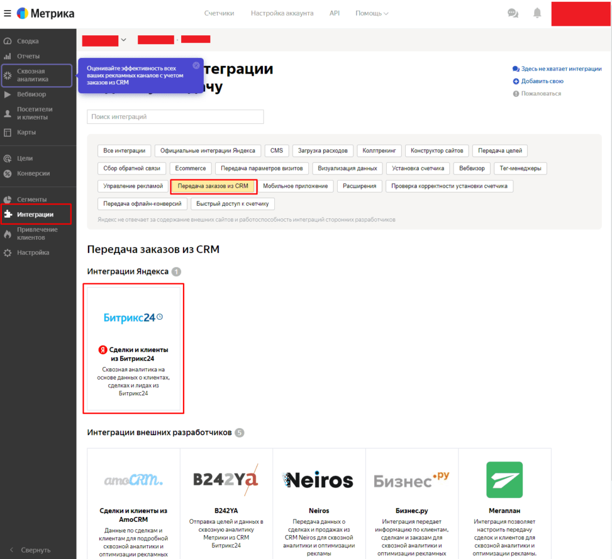Open Настройка аккаунта top menu
The image size is (612, 559).
click(282, 13)
